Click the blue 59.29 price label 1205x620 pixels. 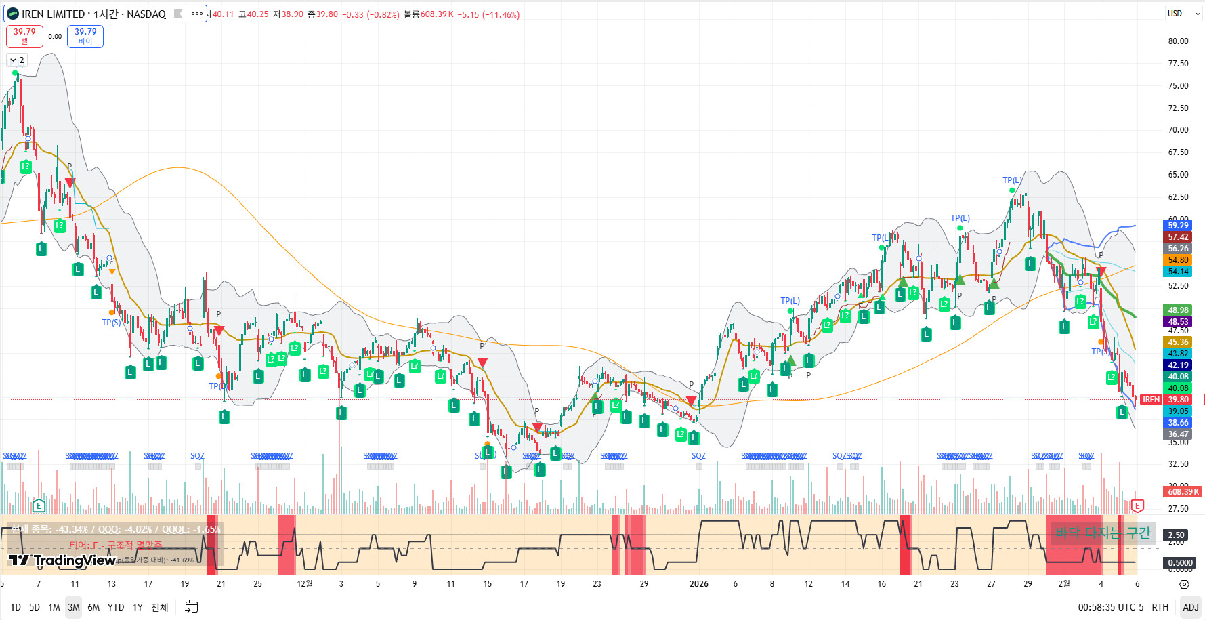tap(1178, 226)
